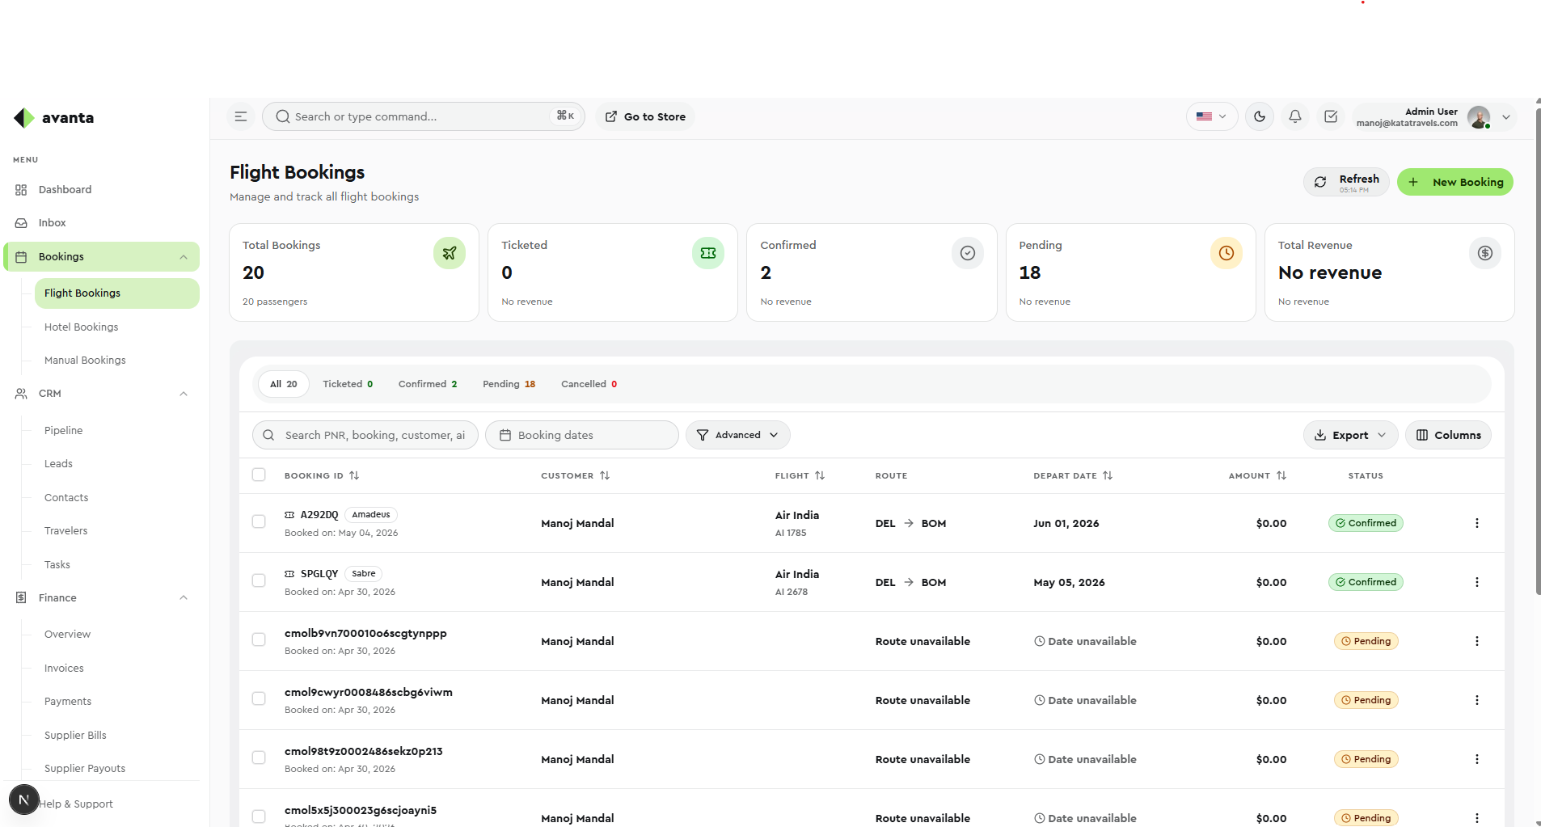This screenshot has height=827, width=1541.
Task: Switch to Confirmed 2 tab
Action: pyautogui.click(x=428, y=384)
